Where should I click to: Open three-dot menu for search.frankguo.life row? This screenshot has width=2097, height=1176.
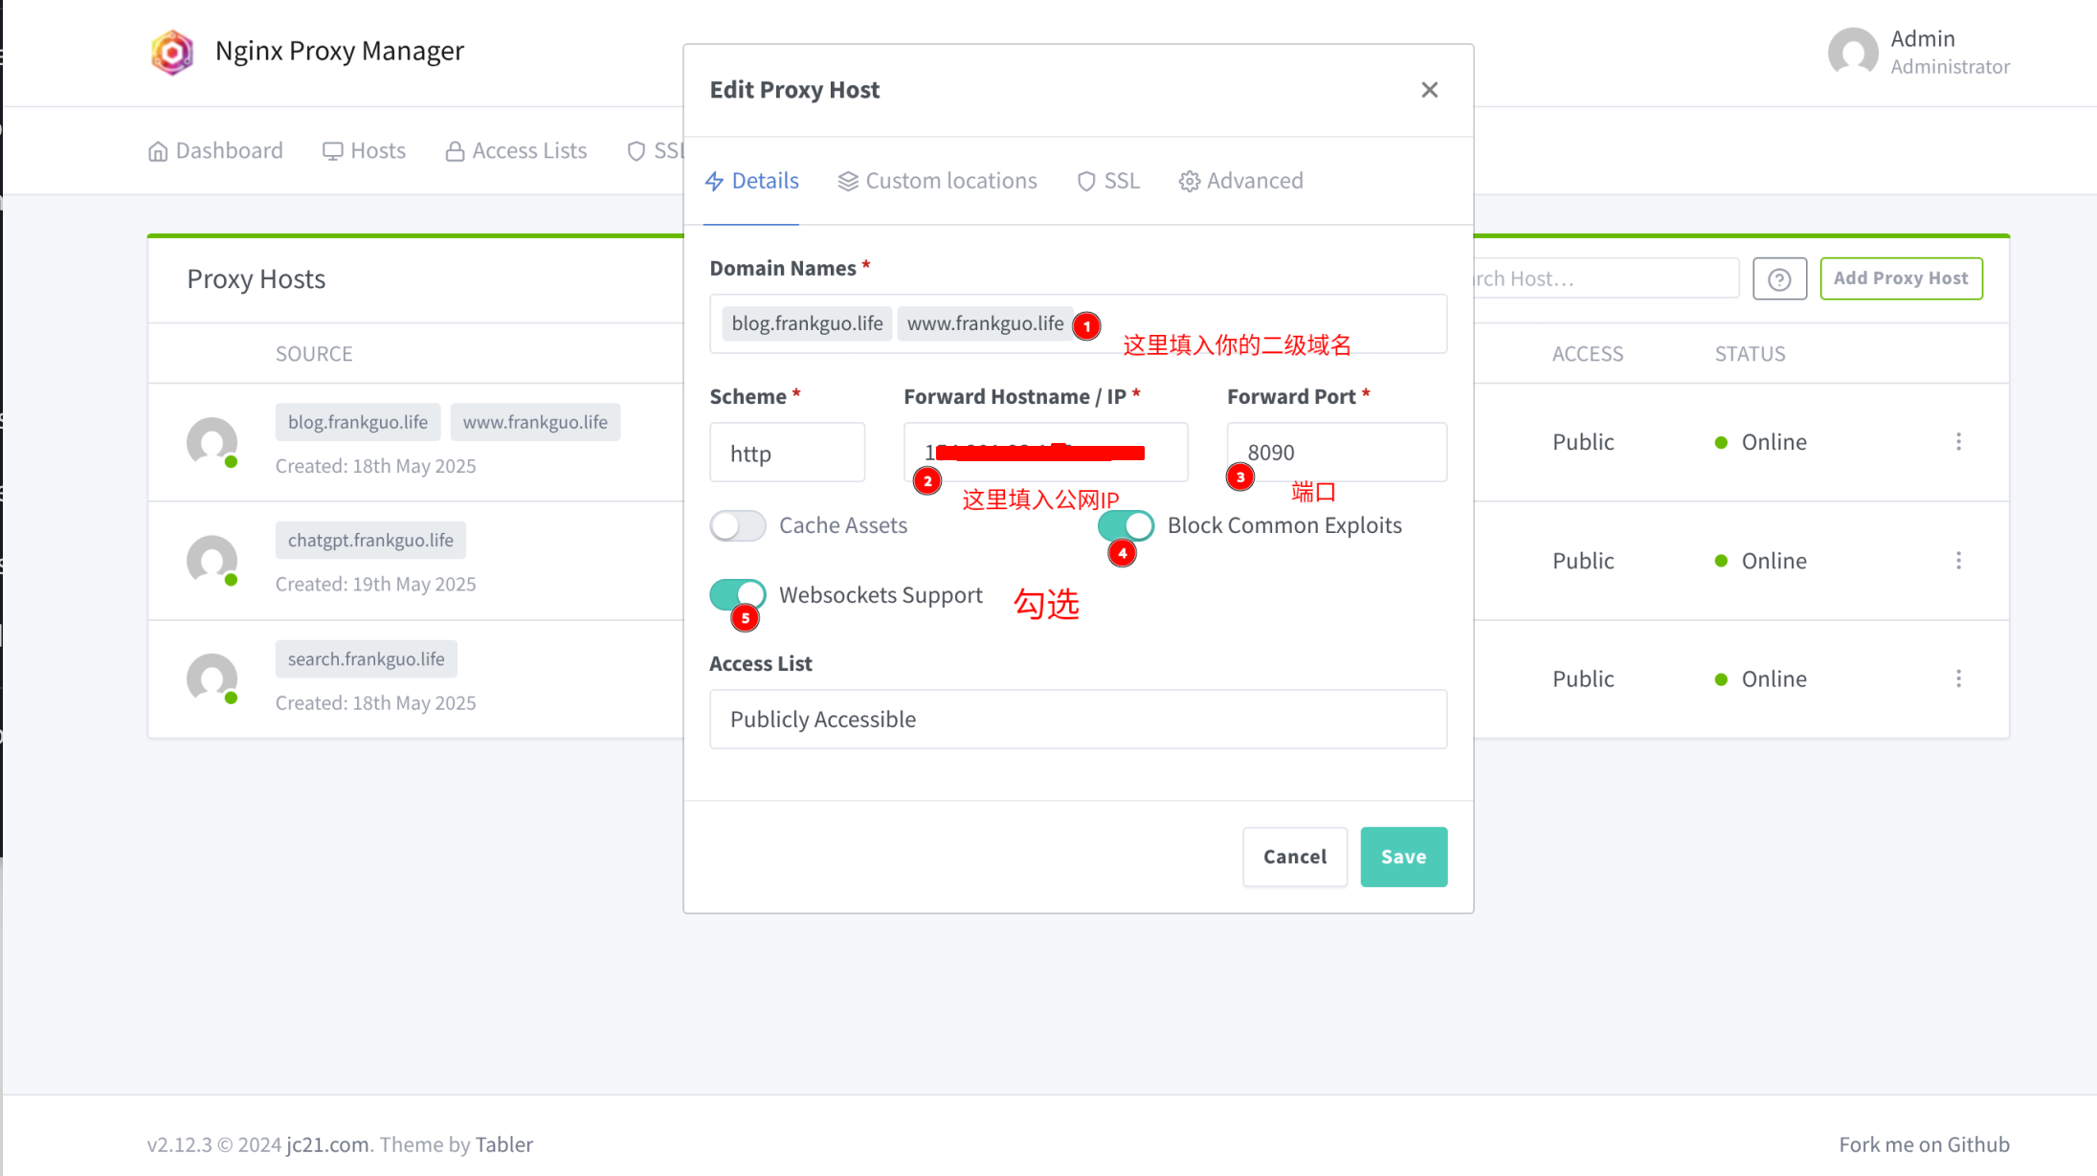[x=1958, y=679]
